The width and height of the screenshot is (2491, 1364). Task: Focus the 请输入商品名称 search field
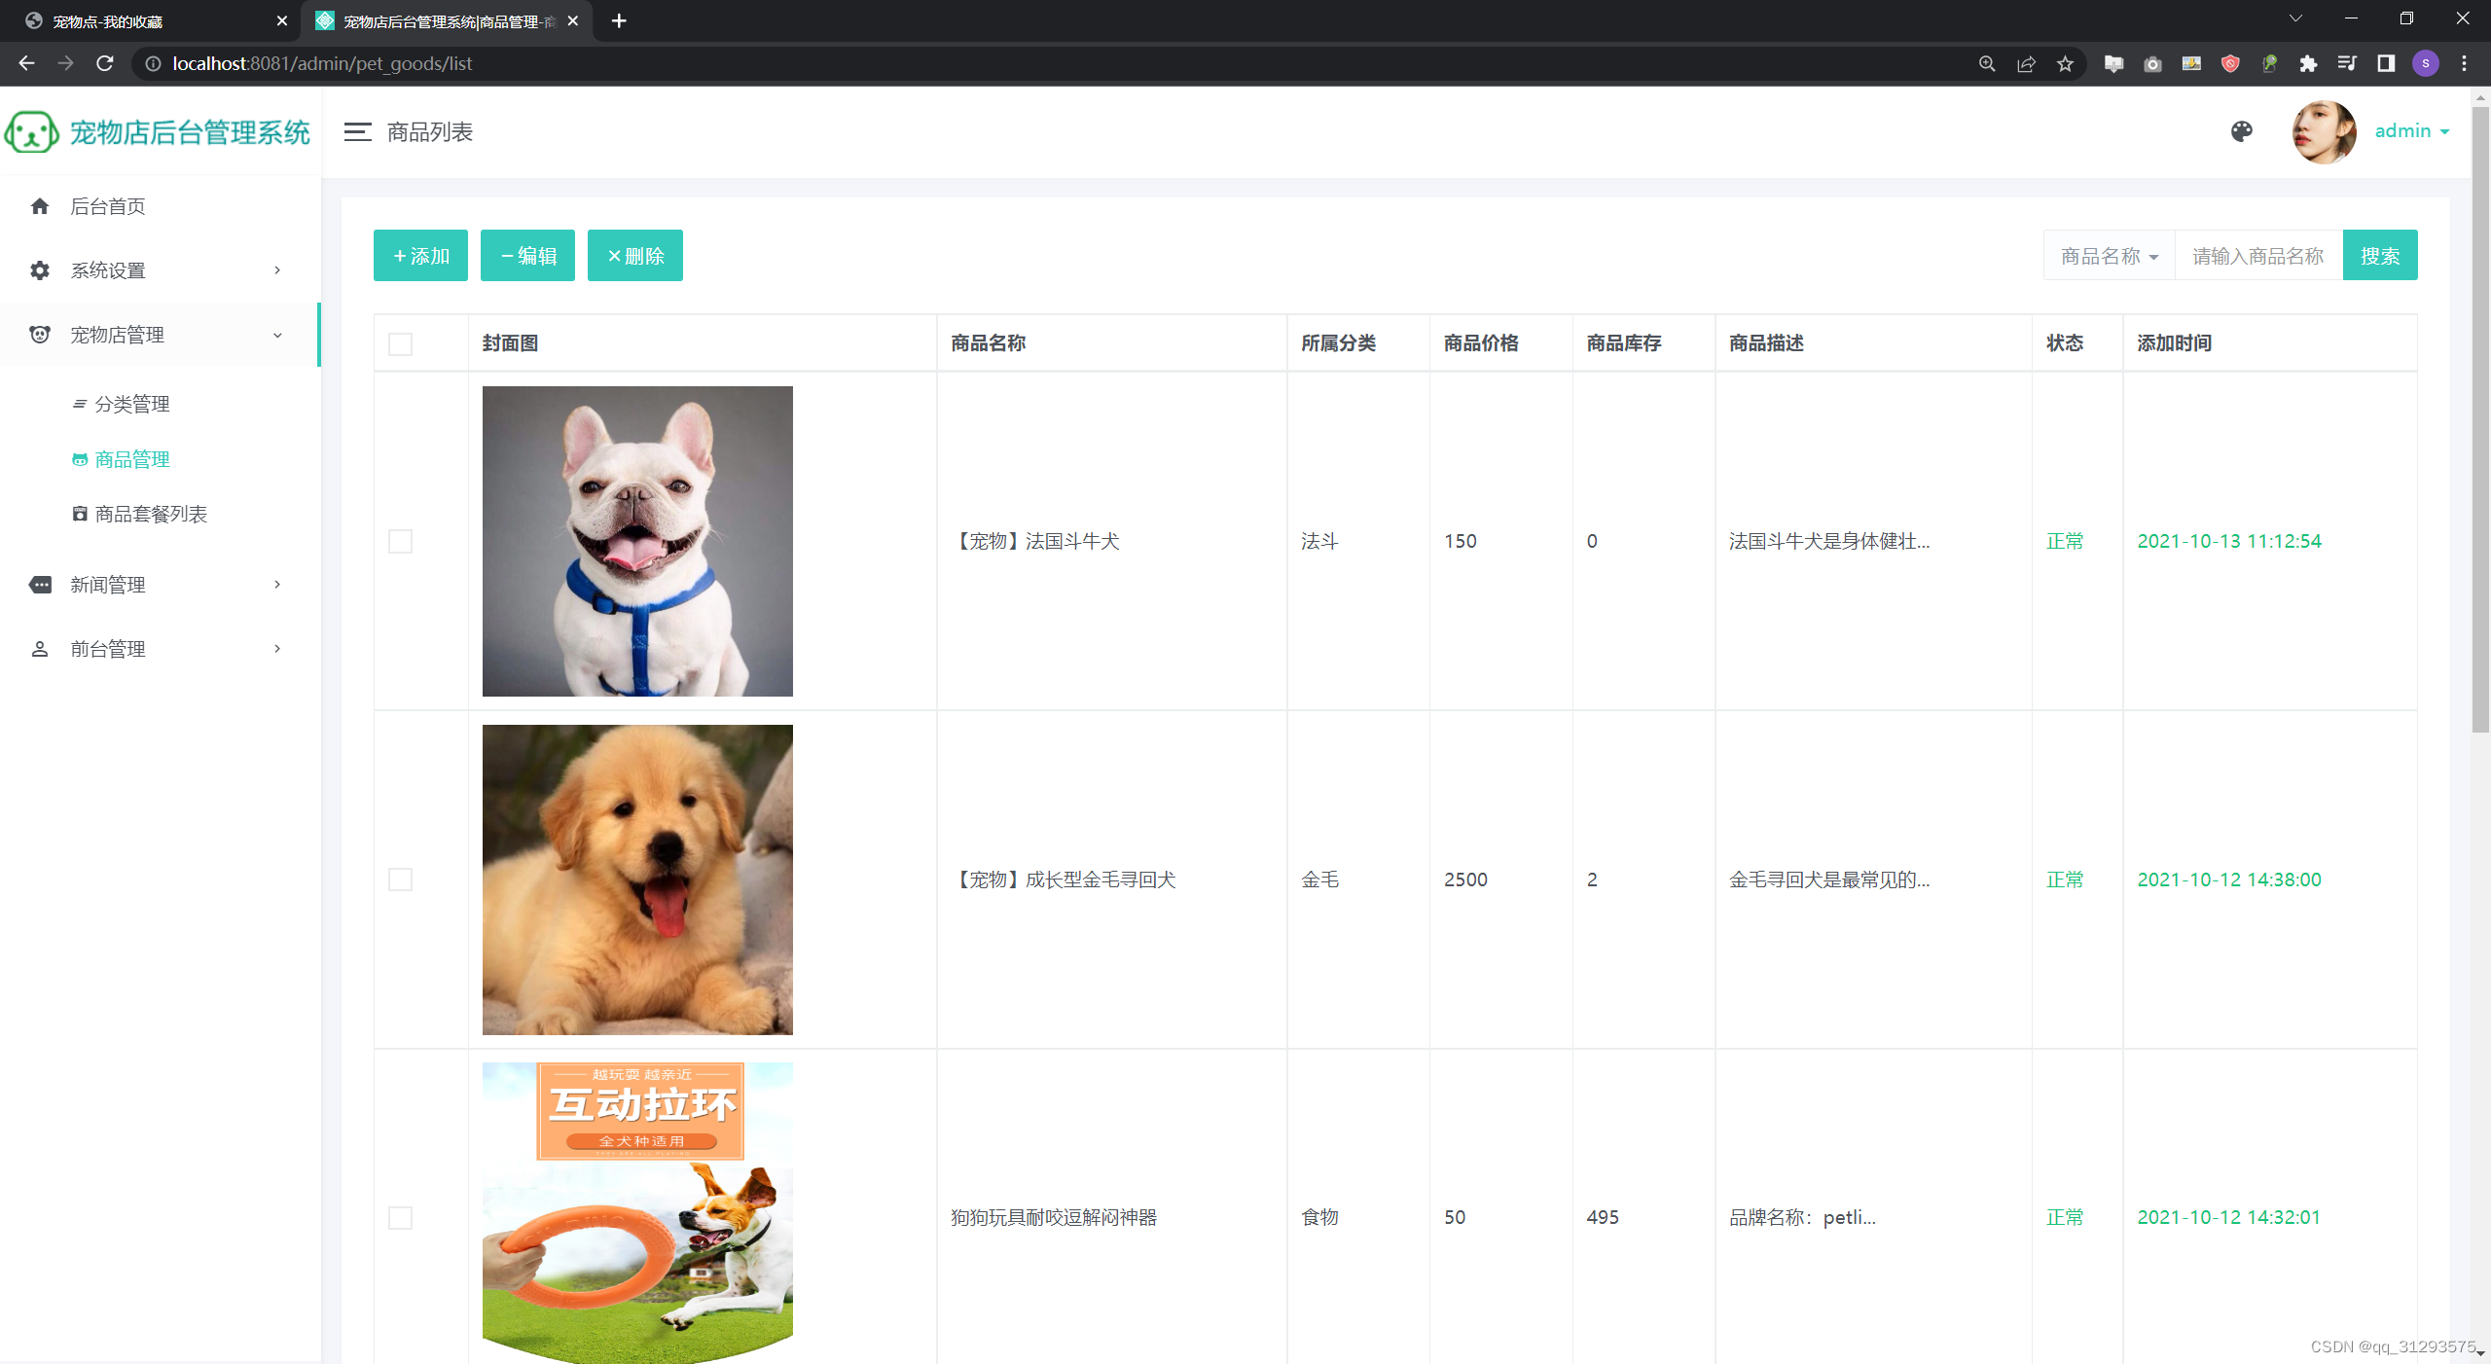pos(2257,256)
